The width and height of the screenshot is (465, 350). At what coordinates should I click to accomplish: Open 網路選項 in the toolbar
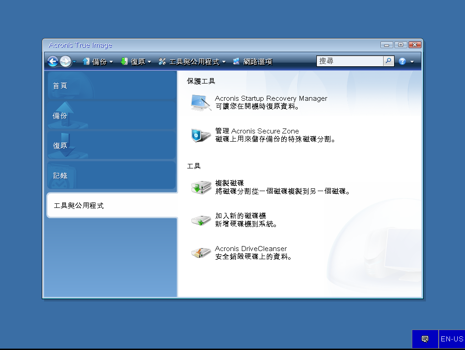258,62
